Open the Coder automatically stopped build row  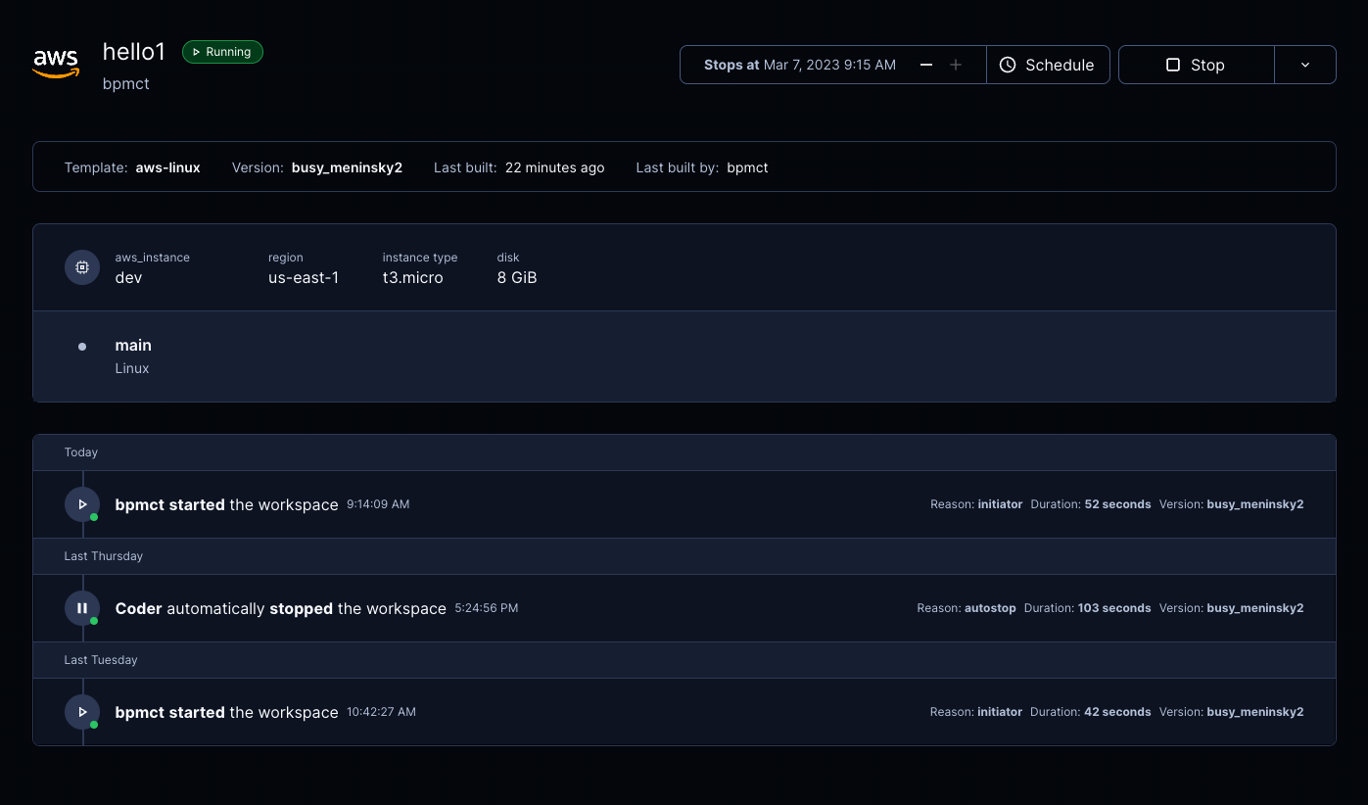pyautogui.click(x=684, y=608)
